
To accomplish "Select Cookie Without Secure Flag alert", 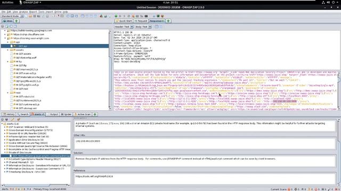I will tap(28, 143).
